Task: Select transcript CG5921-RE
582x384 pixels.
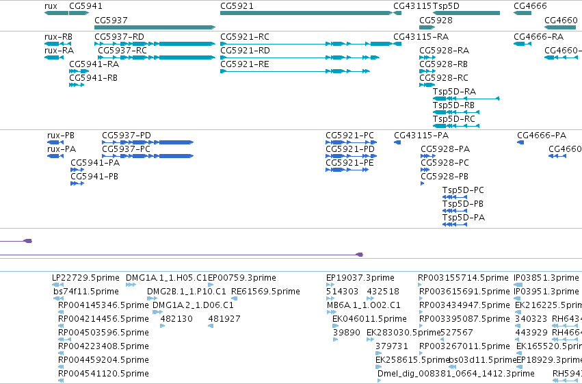Action: click(x=295, y=71)
